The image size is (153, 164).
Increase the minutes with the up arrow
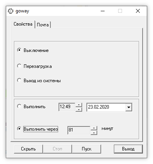(94, 128)
